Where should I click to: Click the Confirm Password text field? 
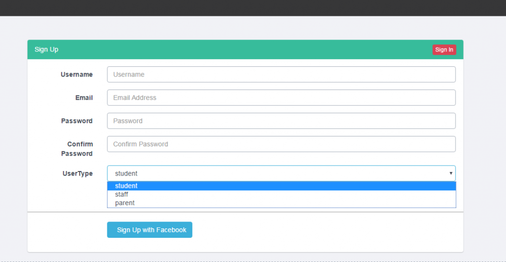281,144
